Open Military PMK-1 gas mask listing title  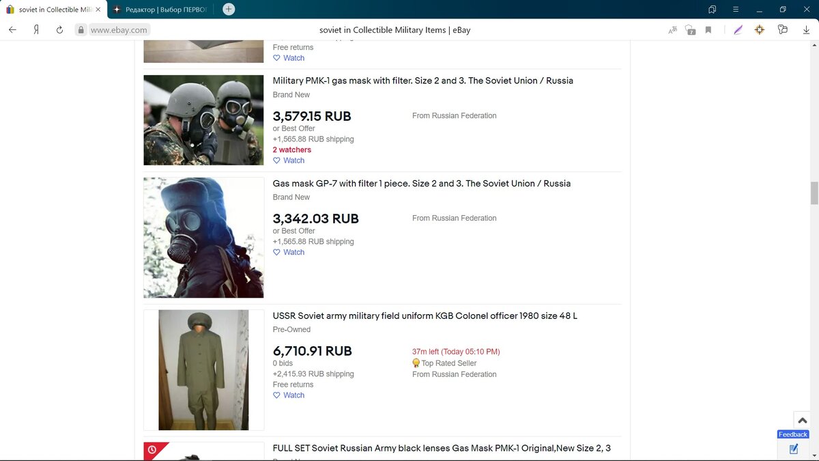423,81
